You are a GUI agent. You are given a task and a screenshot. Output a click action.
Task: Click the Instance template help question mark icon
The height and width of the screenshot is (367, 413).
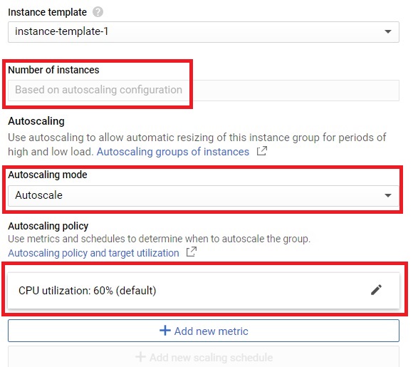coord(98,12)
